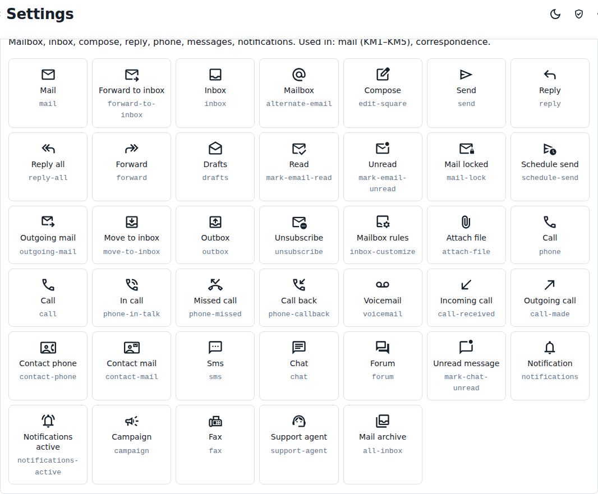
Task: Select the Notification bell icon
Action: pyautogui.click(x=550, y=347)
